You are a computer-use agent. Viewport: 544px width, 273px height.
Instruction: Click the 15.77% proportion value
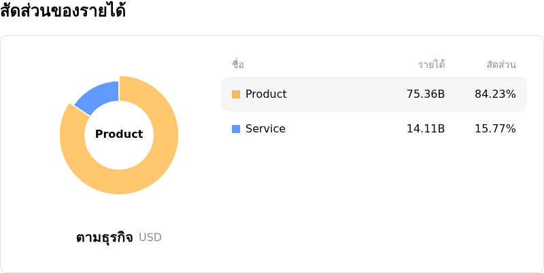(x=495, y=129)
